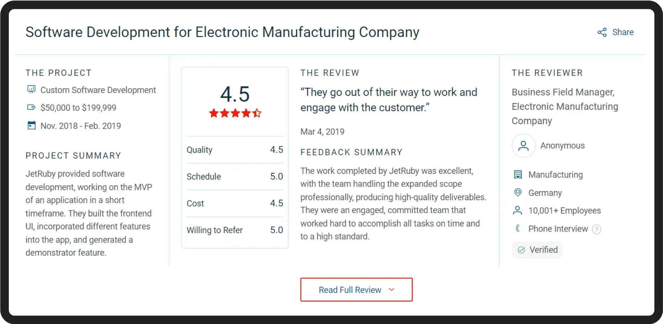Open the Phone Interview help question mark
Screen dimensions: 663x324
click(597, 229)
